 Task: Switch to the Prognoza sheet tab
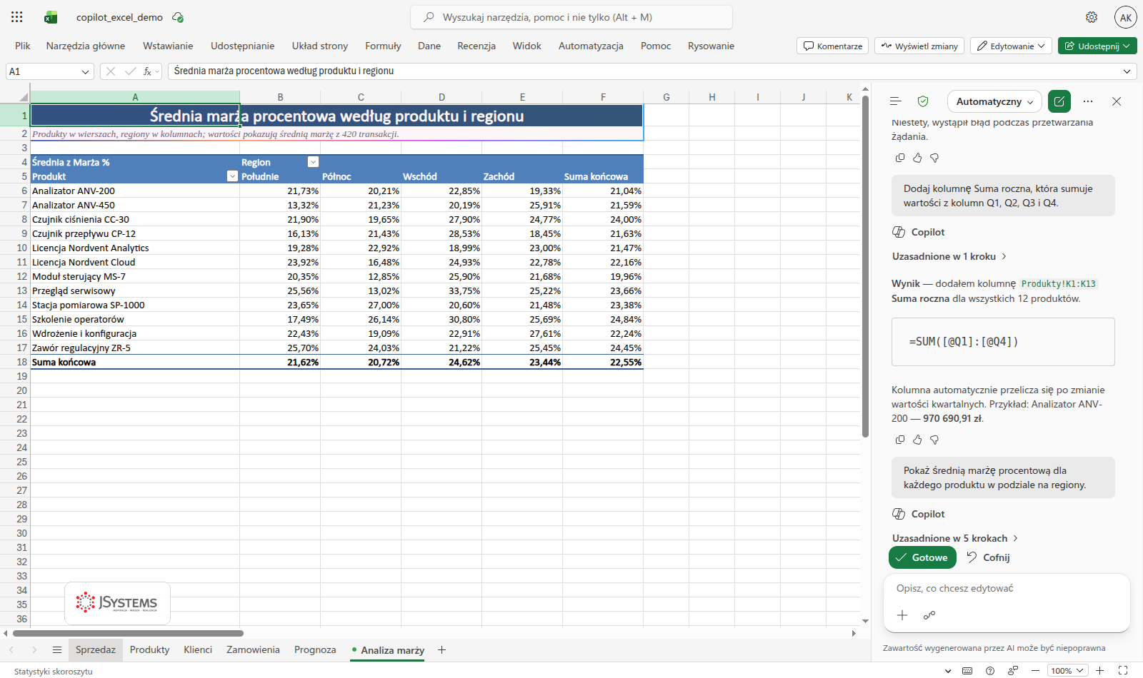[x=315, y=650]
